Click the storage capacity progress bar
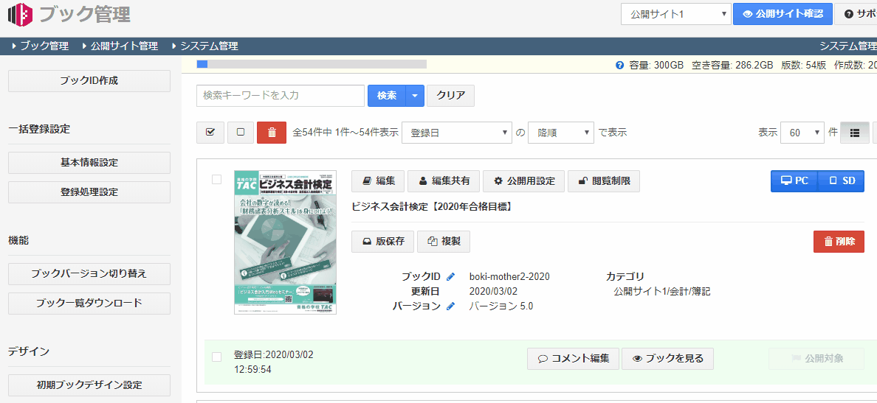Viewport: 877px width, 403px height. tap(312, 64)
